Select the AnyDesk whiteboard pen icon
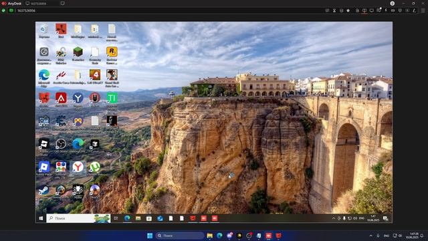This screenshot has width=428, height=241. tap(415, 11)
